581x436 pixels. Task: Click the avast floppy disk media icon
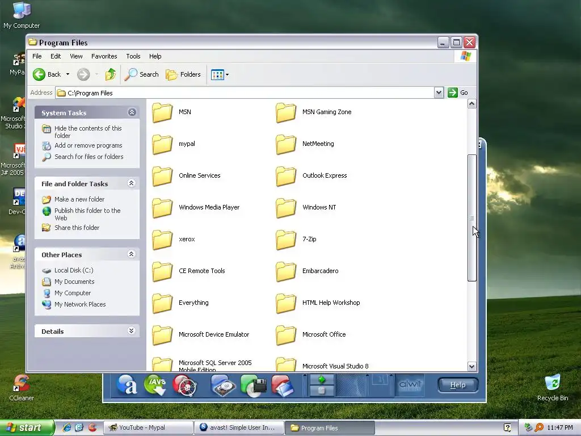coord(254,385)
